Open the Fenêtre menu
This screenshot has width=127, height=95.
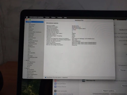click(x=60, y=17)
